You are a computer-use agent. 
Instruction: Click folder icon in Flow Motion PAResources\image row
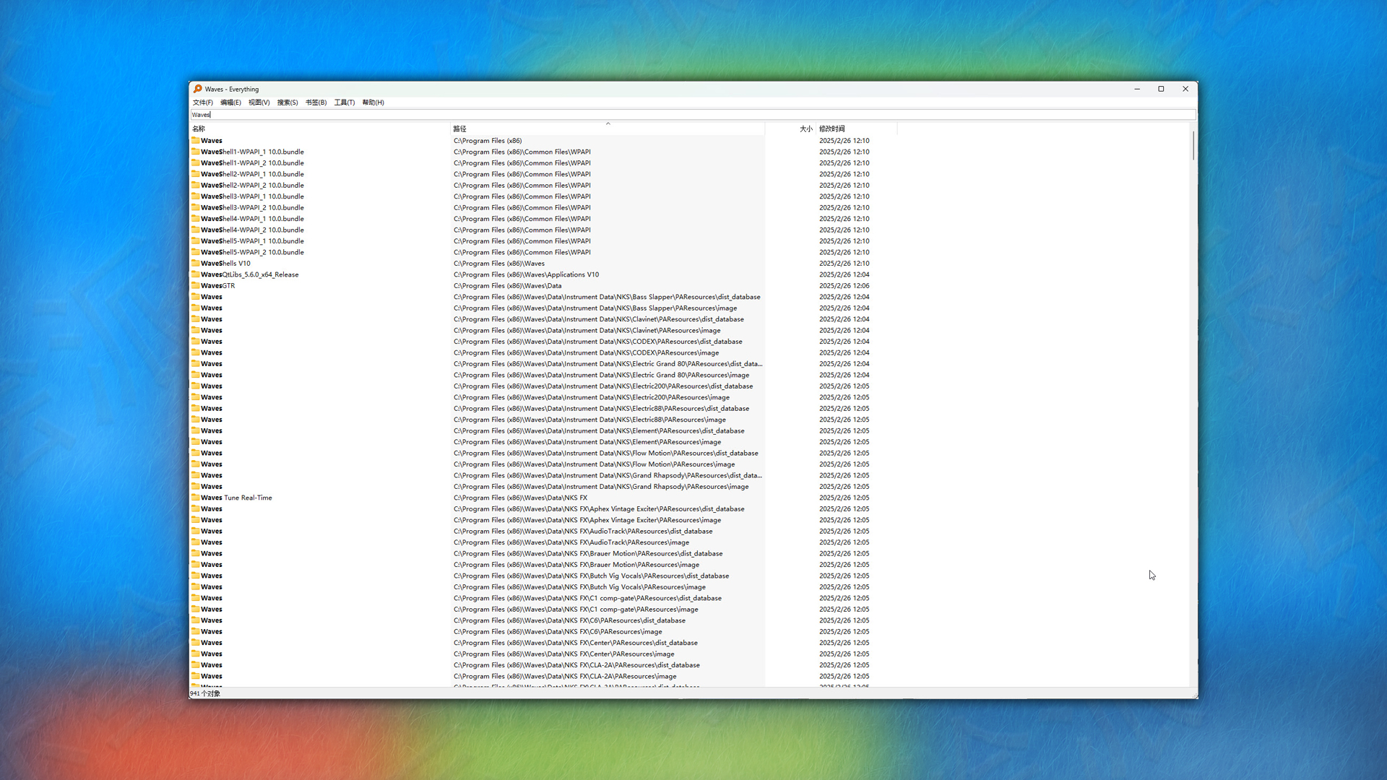tap(195, 464)
